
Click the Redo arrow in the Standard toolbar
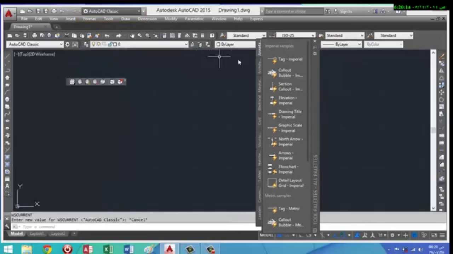(119, 35)
